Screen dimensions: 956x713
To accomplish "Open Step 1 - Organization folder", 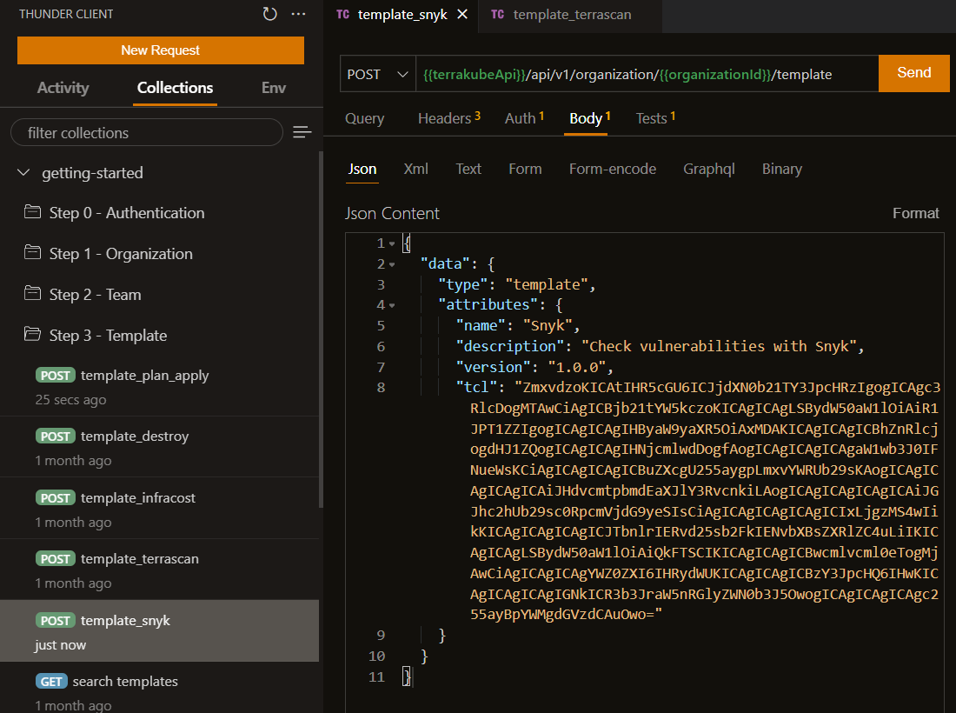I will (120, 254).
